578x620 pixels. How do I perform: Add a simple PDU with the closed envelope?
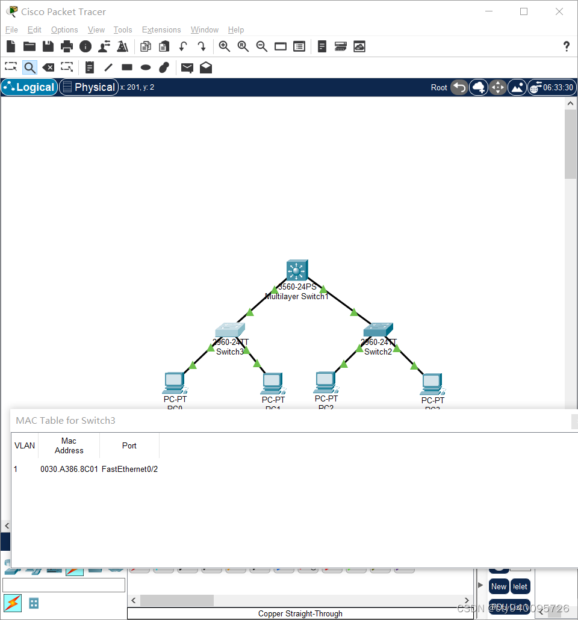[x=187, y=68]
